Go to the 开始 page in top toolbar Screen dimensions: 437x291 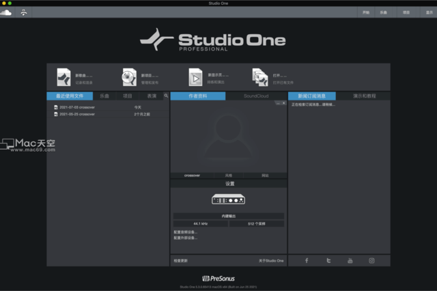pyautogui.click(x=366, y=12)
